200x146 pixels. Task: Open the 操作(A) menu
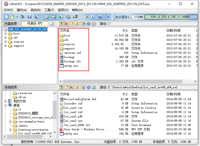(x=22, y=10)
